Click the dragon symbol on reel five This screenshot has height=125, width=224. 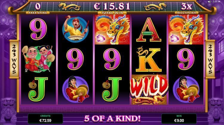click(x=186, y=30)
